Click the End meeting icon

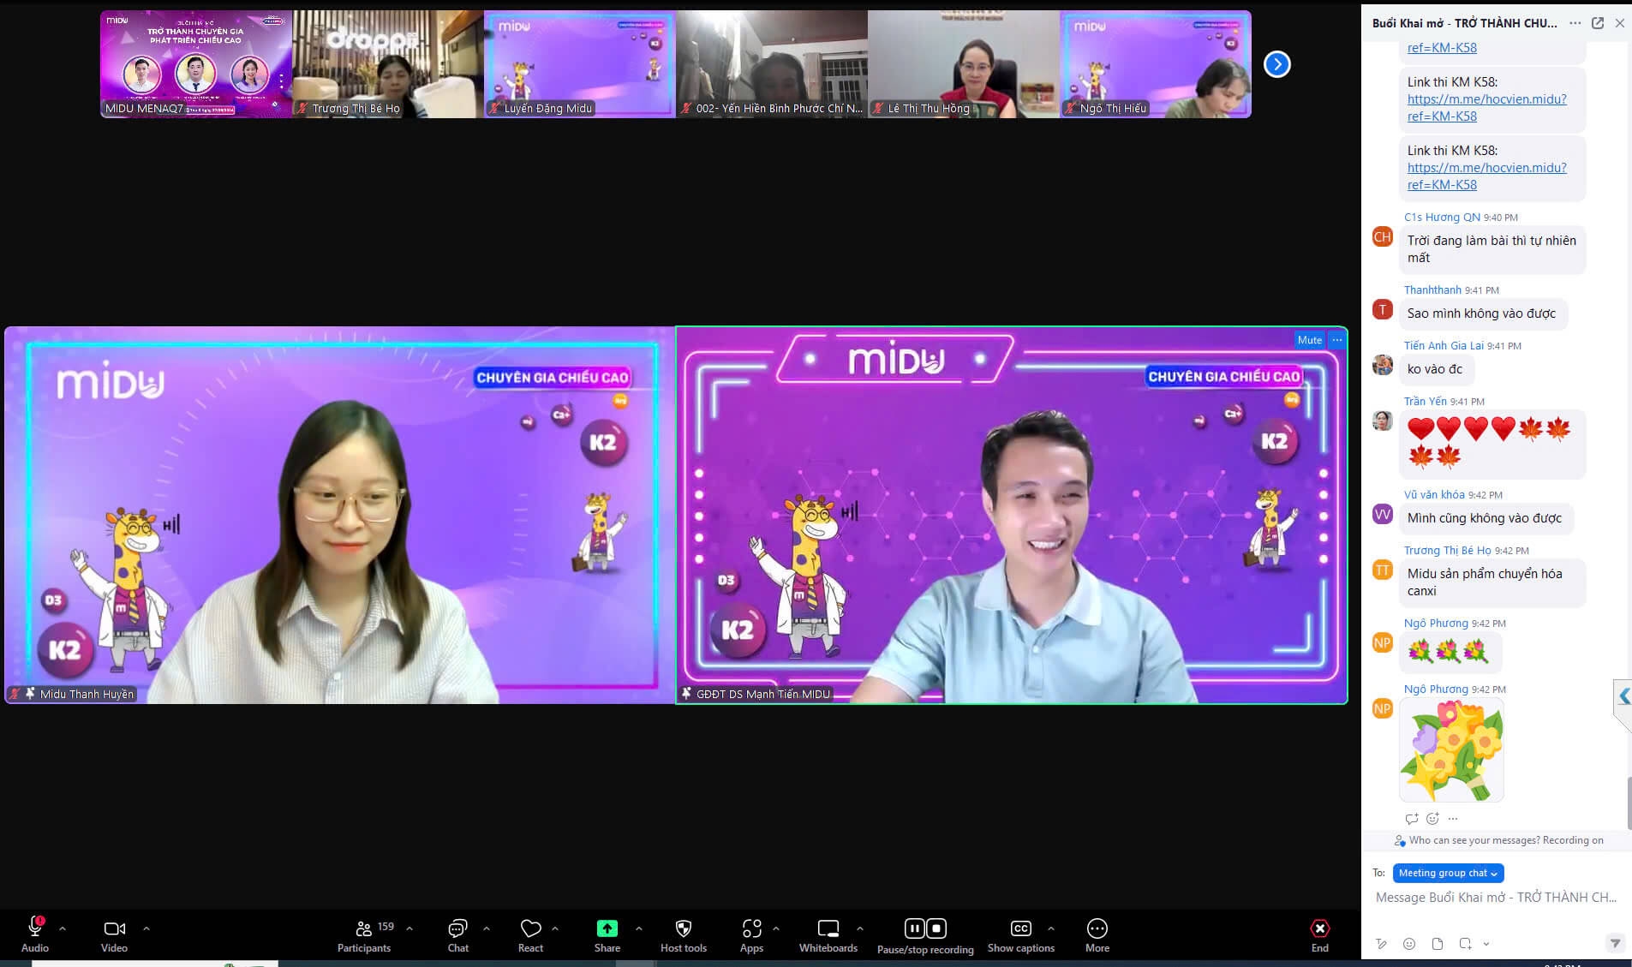pyautogui.click(x=1320, y=928)
